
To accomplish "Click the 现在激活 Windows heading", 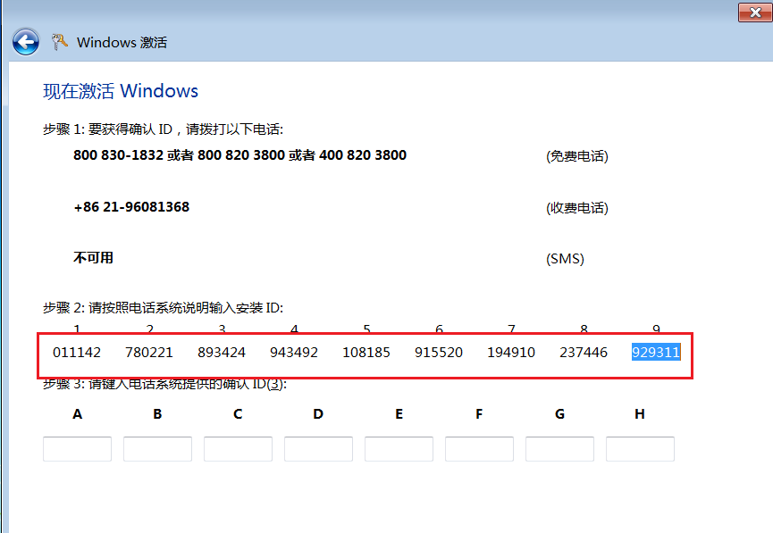I will (121, 91).
